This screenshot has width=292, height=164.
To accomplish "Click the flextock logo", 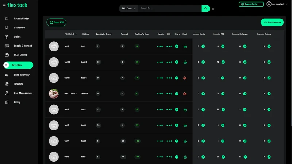I will [x=17, y=5].
